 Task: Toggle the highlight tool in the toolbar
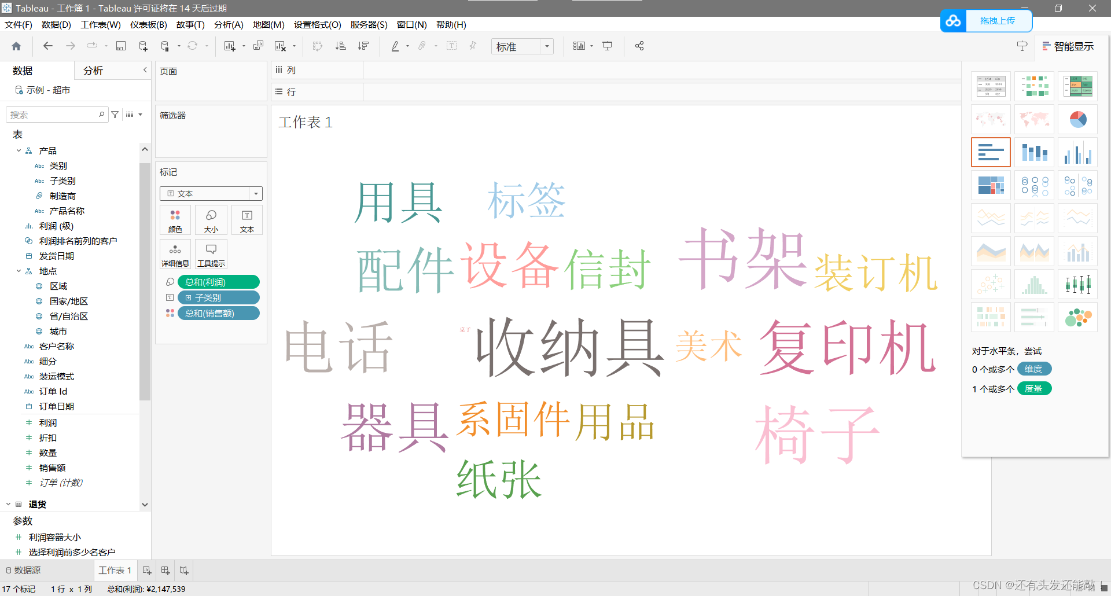394,46
